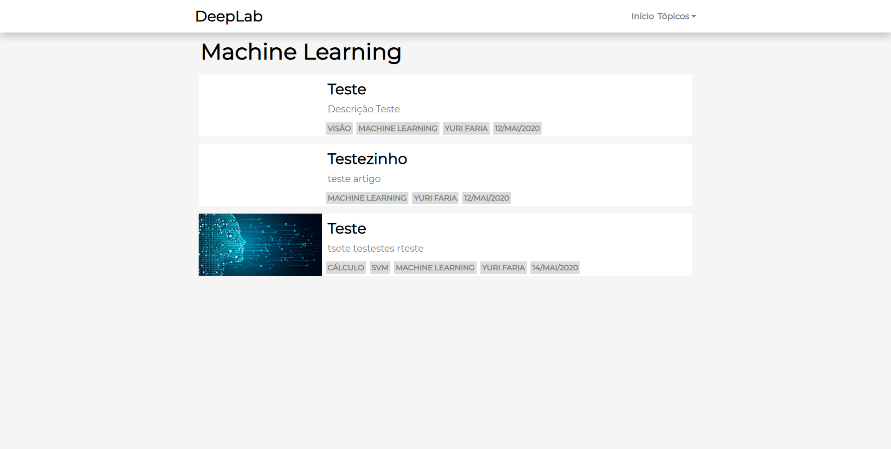Click the teste artigo description text
891x449 pixels.
coord(354,179)
